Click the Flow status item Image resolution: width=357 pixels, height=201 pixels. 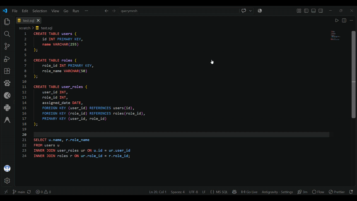pos(318,192)
